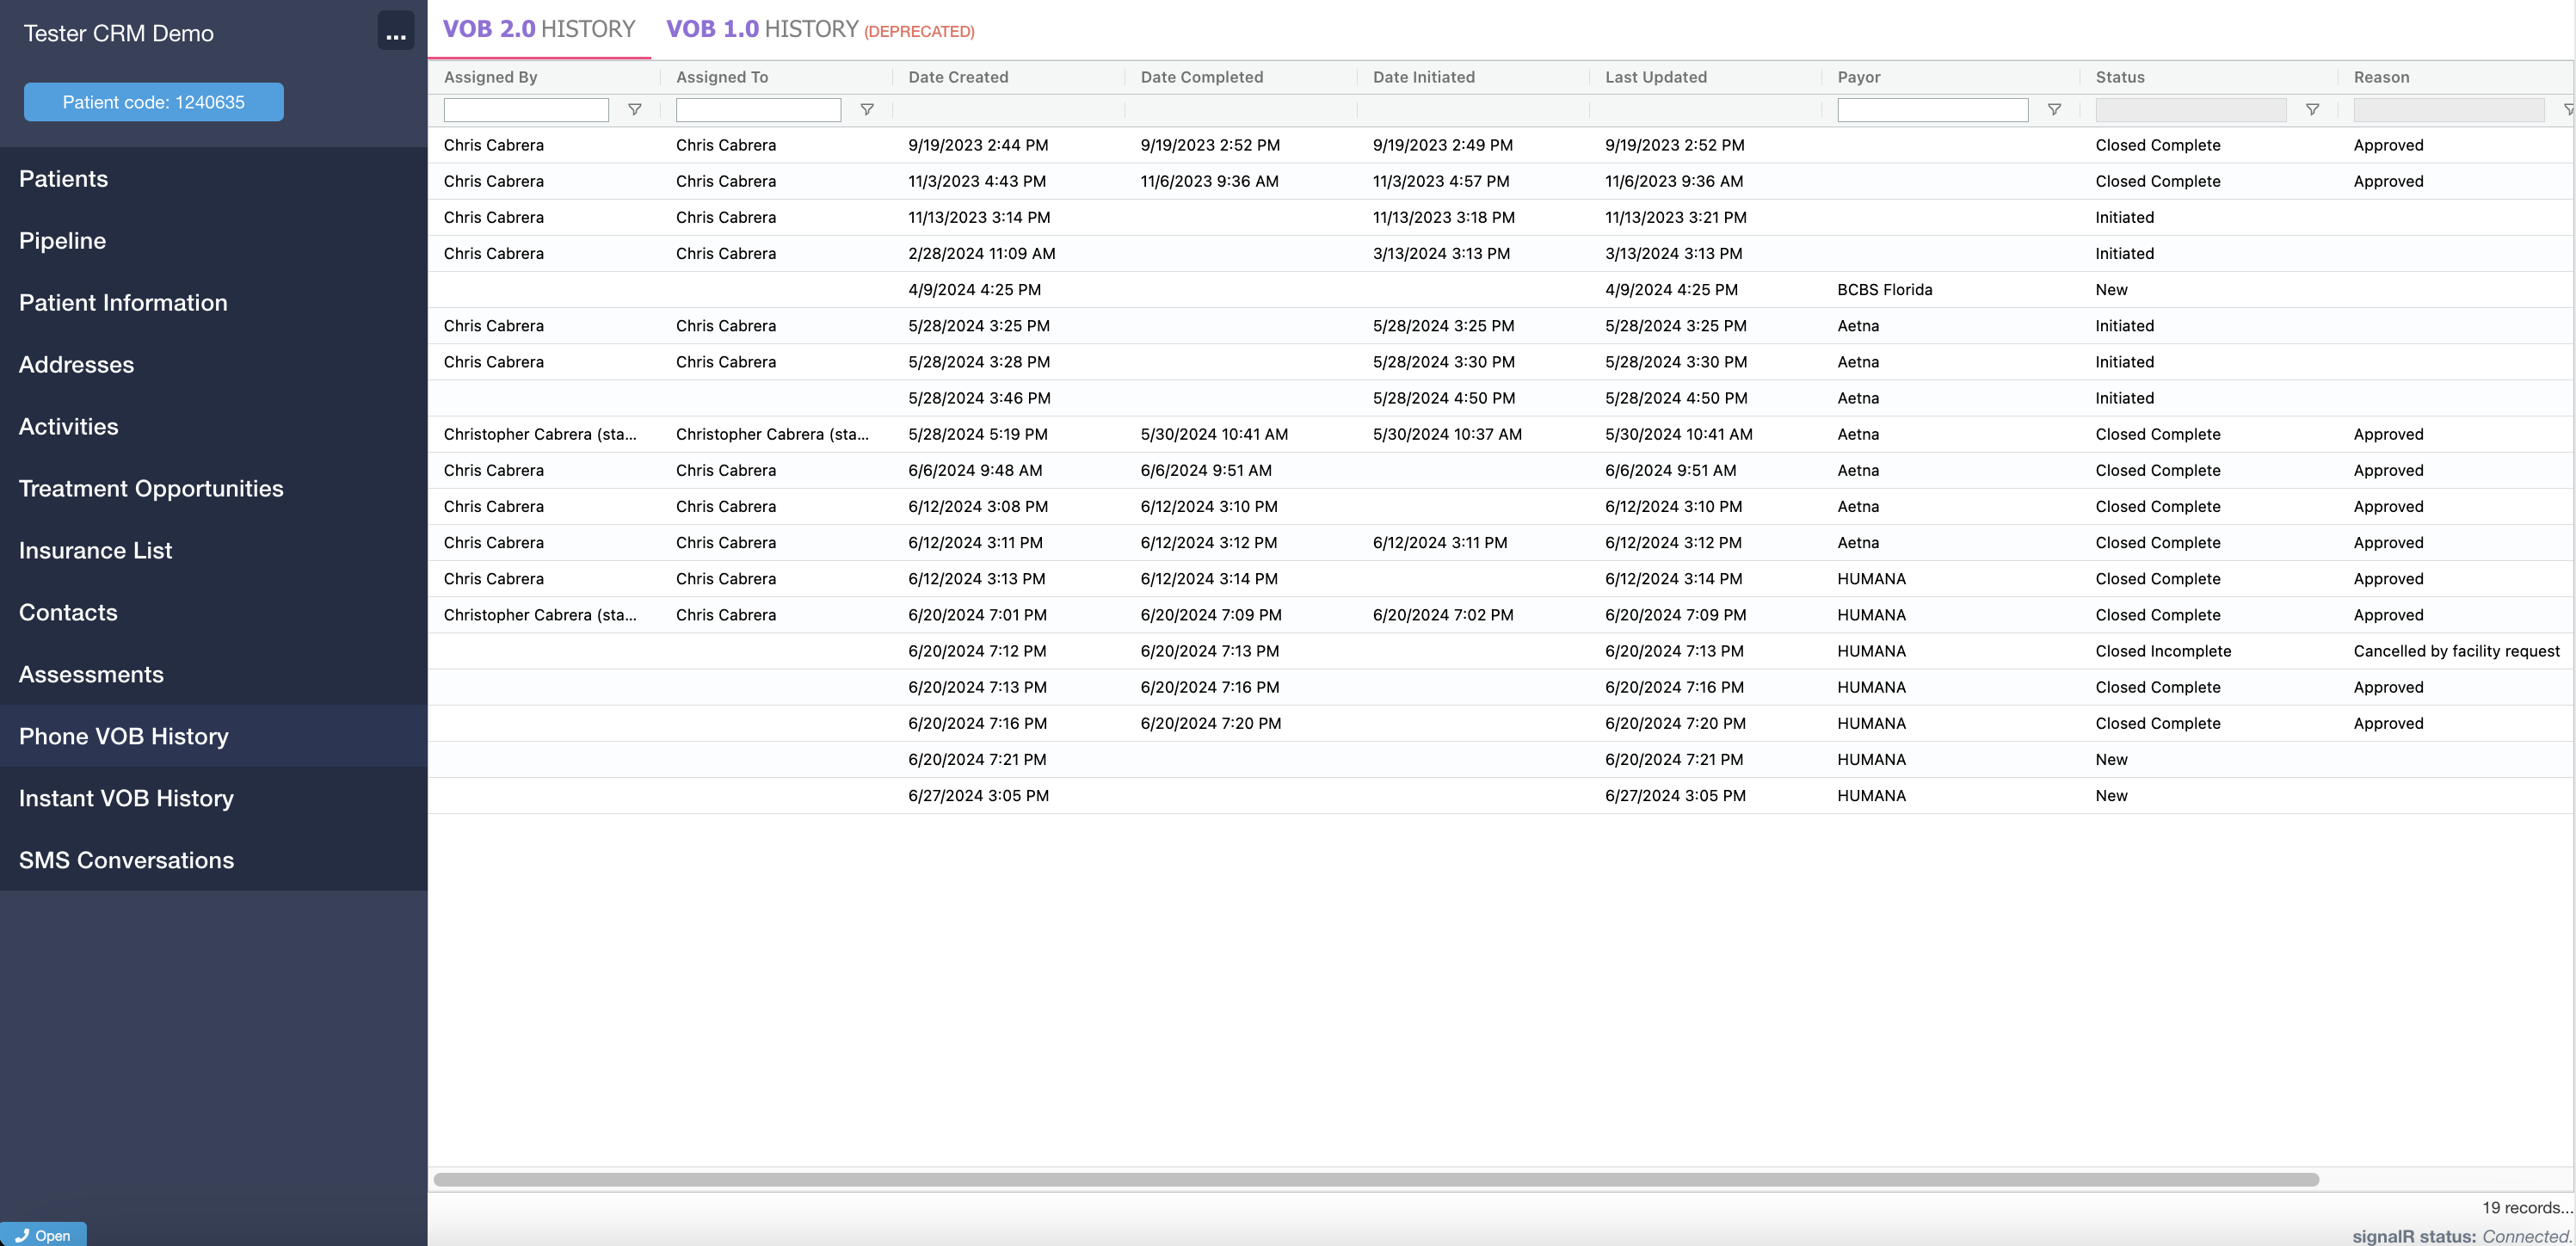Click in the Assigned By filter input
Viewport: 2576px width, 1246px height.
pos(526,110)
